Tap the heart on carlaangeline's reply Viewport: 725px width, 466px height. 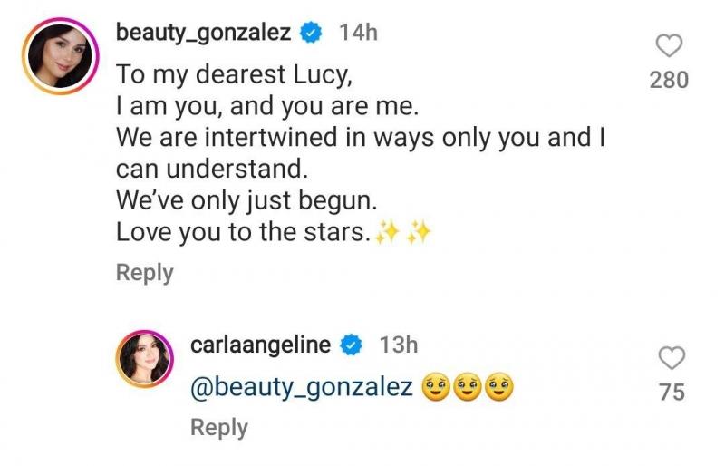coord(671,358)
